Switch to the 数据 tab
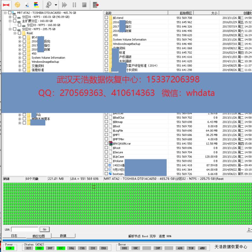The width and height of the screenshot is (252, 252). coord(63,236)
